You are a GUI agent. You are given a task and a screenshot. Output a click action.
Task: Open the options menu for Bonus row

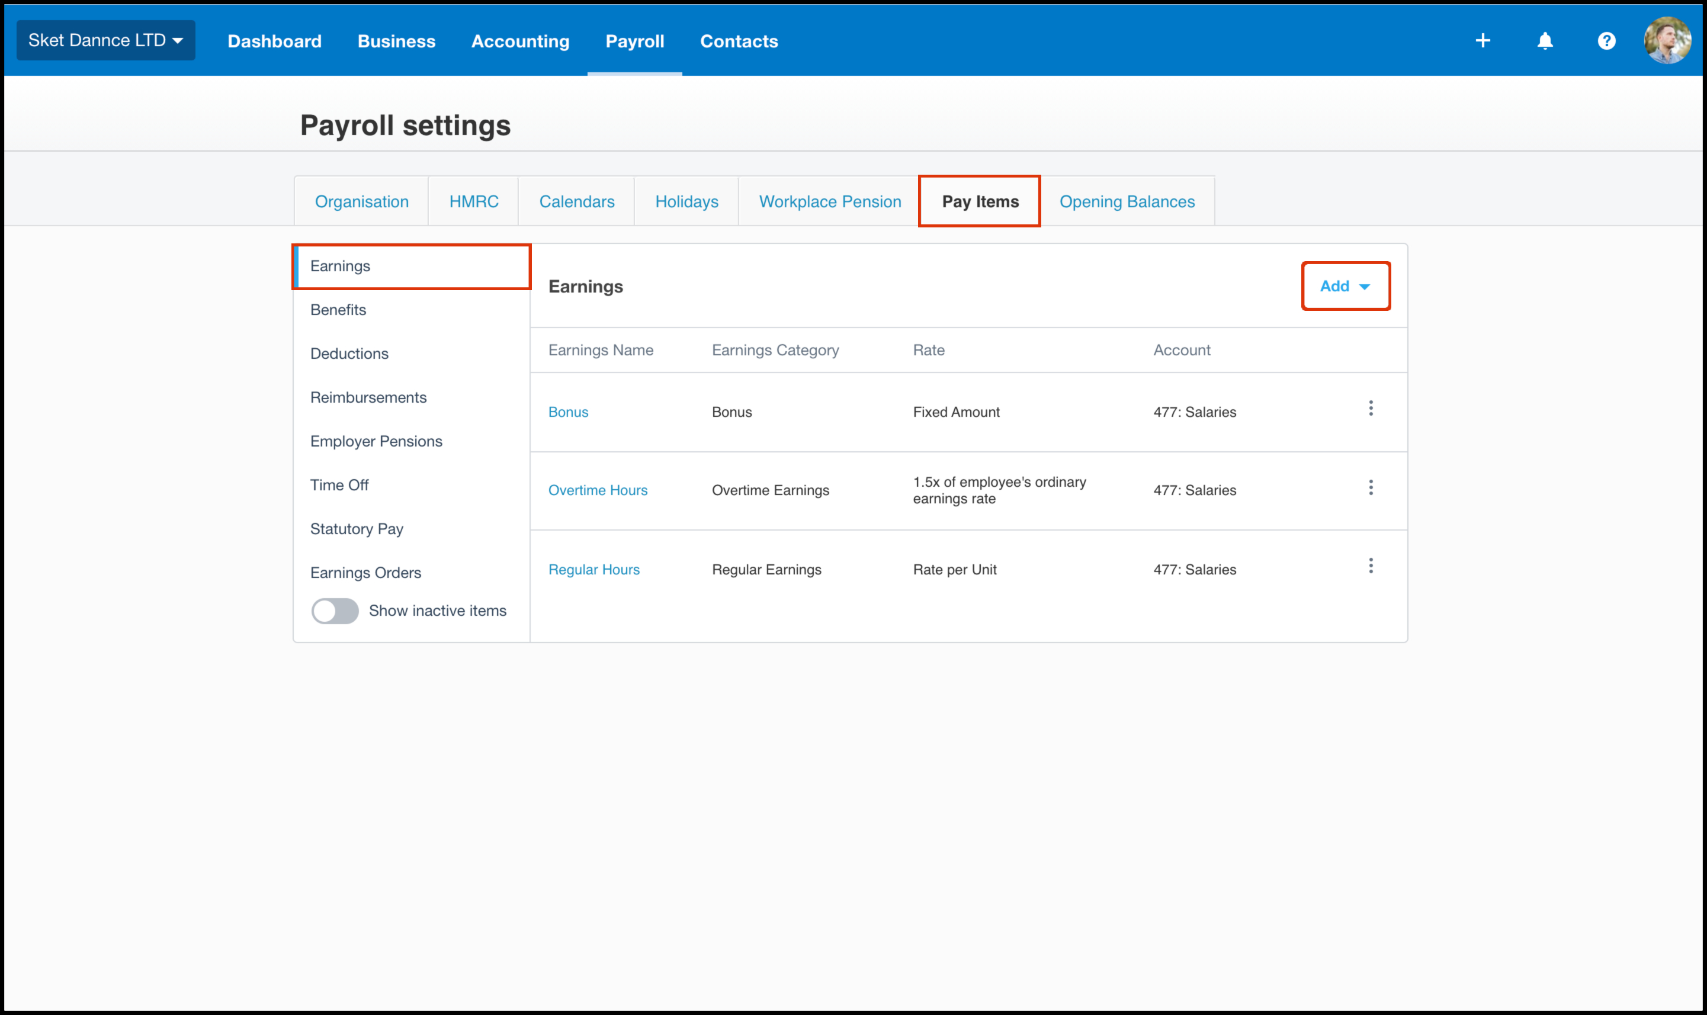[1371, 409]
